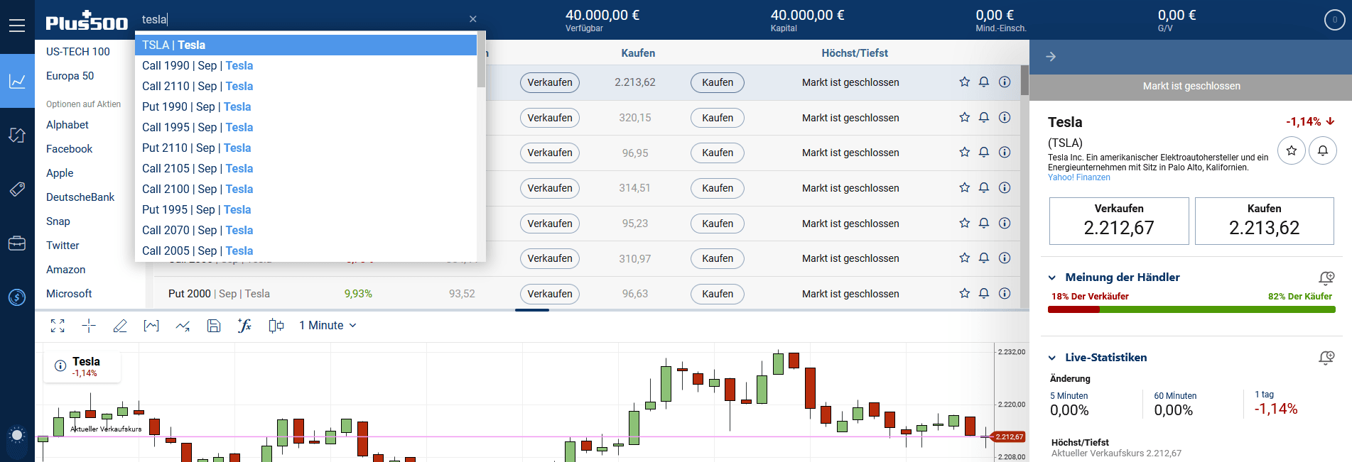Expand chart to fullscreen
Screen dimensions: 1352x462
[x=58, y=326]
